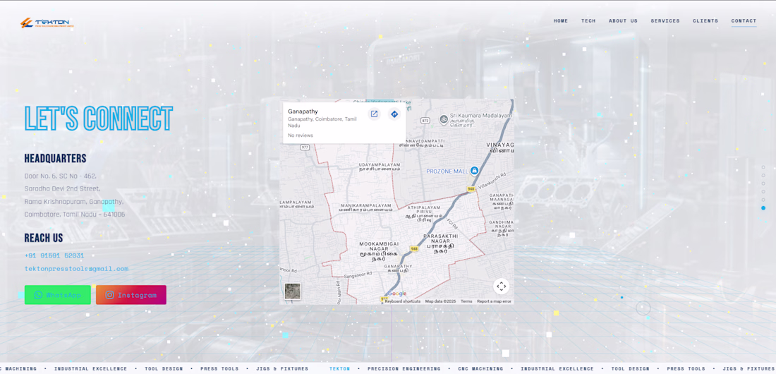Click PRECISION ENGINEERING in the bottom ticker
This screenshot has width=776, height=374.
(404, 368)
